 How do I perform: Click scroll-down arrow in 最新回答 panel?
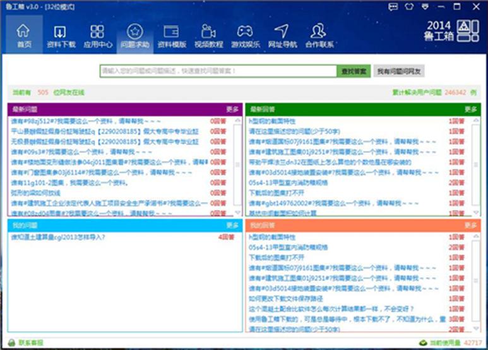pos(476,212)
